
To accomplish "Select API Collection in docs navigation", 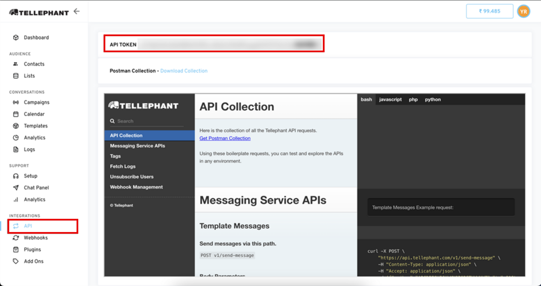I will [x=149, y=136].
